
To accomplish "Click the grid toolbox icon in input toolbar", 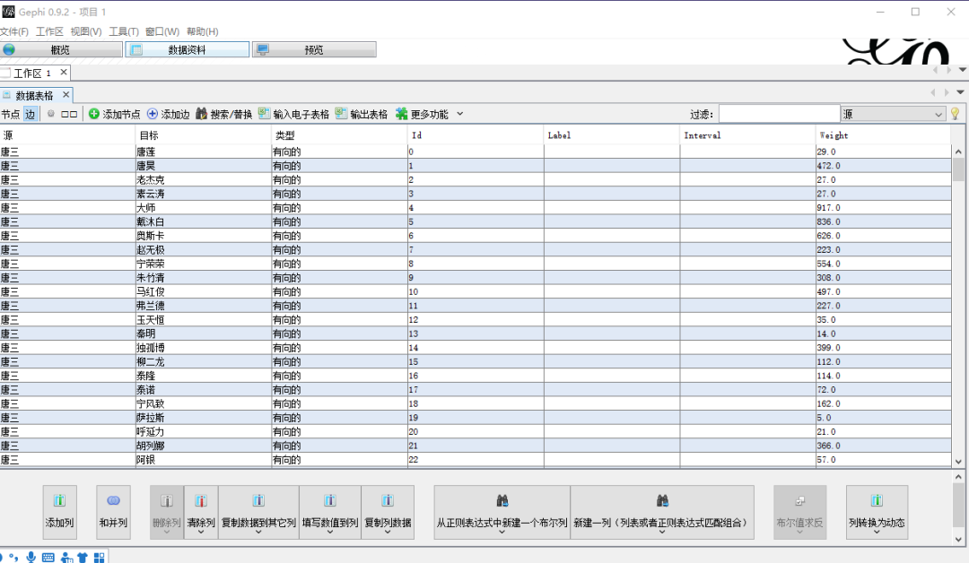I will 99,558.
